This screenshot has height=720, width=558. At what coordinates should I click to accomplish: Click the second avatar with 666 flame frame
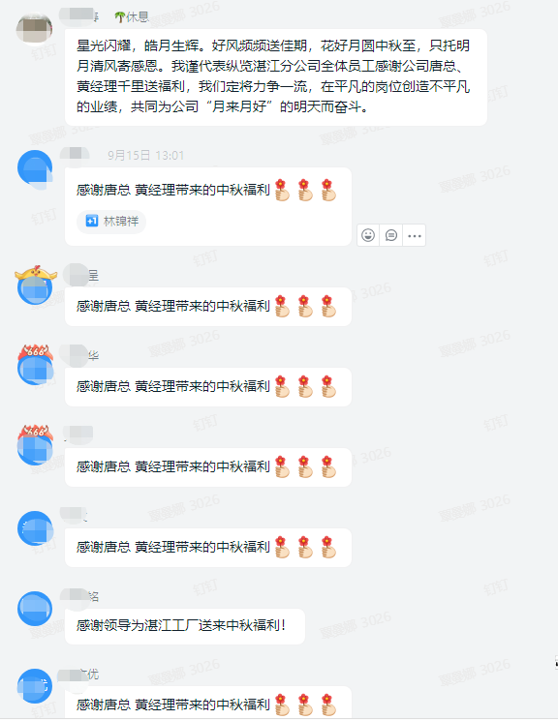35,446
